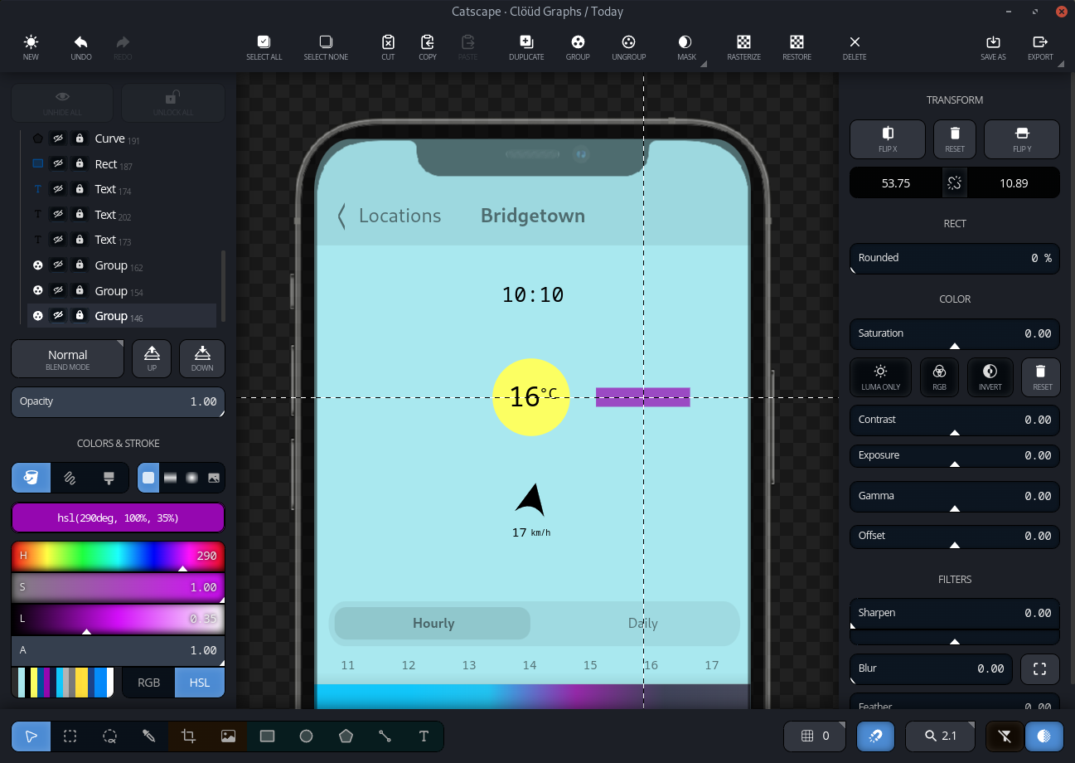
Task: Pick the rectangular marquee select tool
Action: 70,736
